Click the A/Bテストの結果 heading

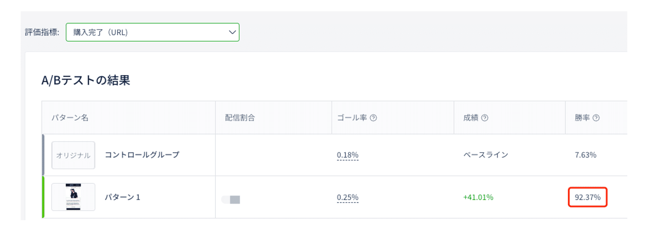[x=86, y=81]
